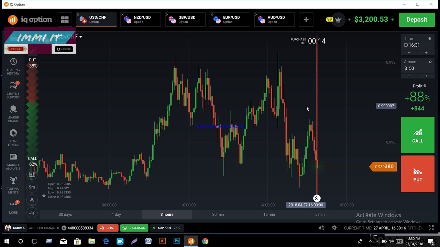Expand the asset selector dropdown arrow
The height and width of the screenshot is (247, 440).
(80, 36)
